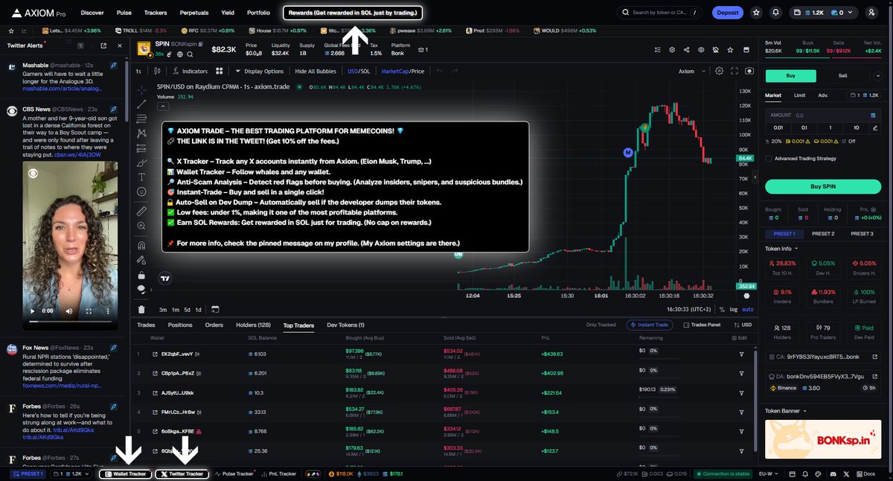Viewport: 893px width, 481px height.
Task: Open the user account settings icon
Action: click(872, 13)
